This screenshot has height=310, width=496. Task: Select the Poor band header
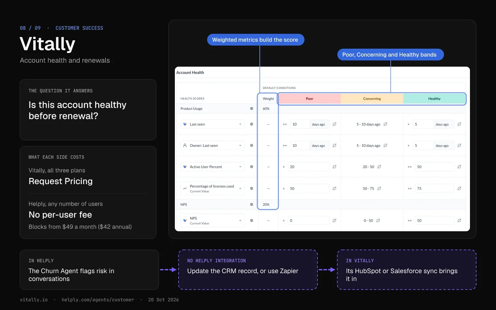click(x=309, y=99)
